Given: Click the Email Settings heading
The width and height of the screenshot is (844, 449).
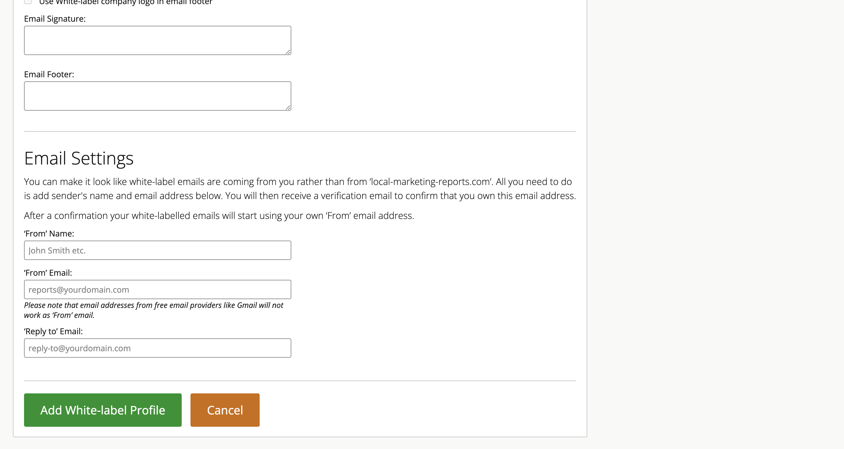Looking at the screenshot, I should coord(79,158).
